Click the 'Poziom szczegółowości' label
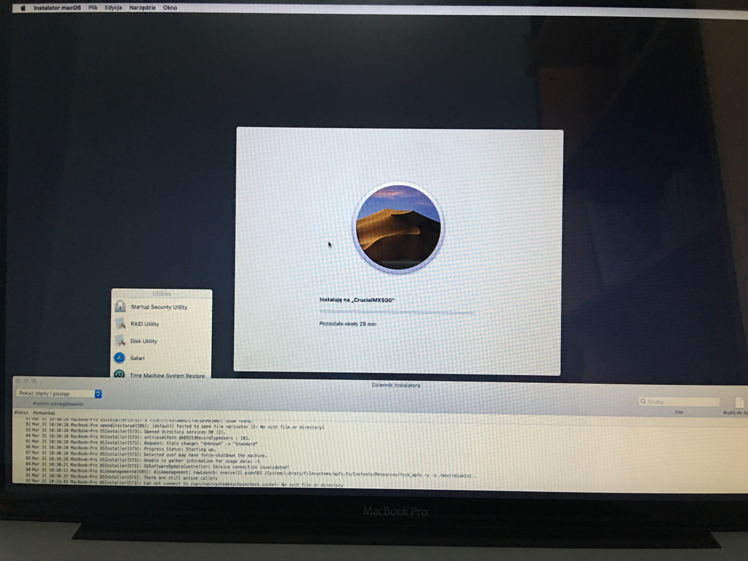The width and height of the screenshot is (748, 561). click(58, 404)
